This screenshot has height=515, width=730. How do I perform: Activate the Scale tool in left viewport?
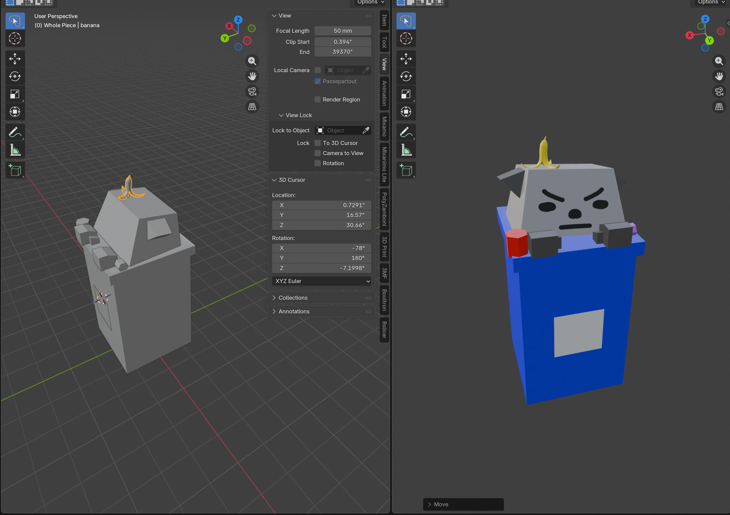[x=15, y=94]
